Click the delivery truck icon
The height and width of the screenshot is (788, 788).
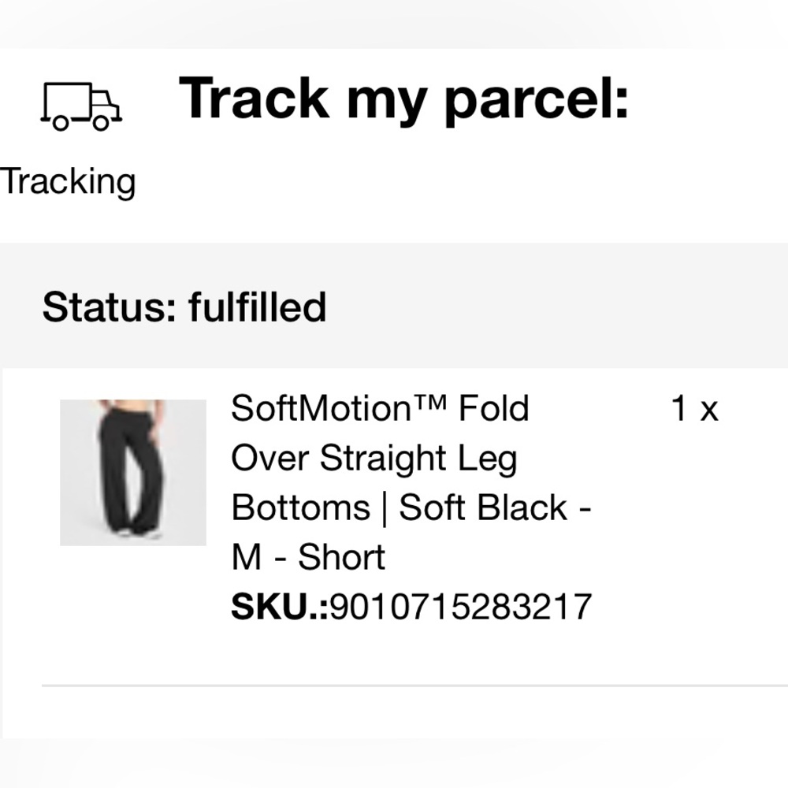point(81,106)
